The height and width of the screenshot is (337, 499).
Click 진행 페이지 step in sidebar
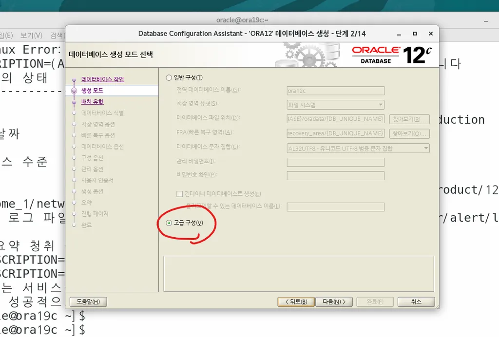click(95, 214)
